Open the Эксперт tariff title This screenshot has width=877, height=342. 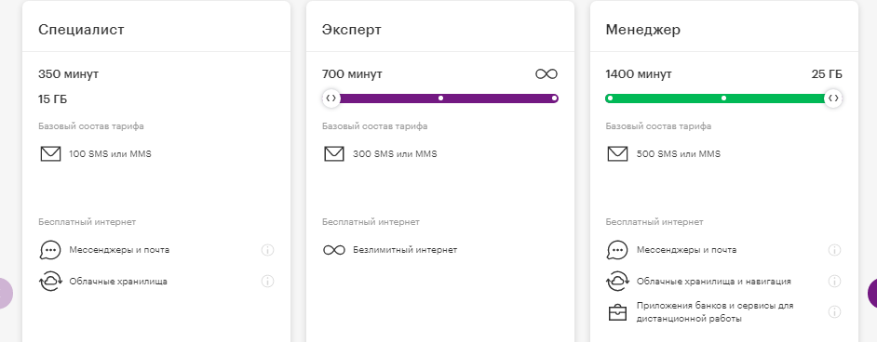[x=352, y=30]
